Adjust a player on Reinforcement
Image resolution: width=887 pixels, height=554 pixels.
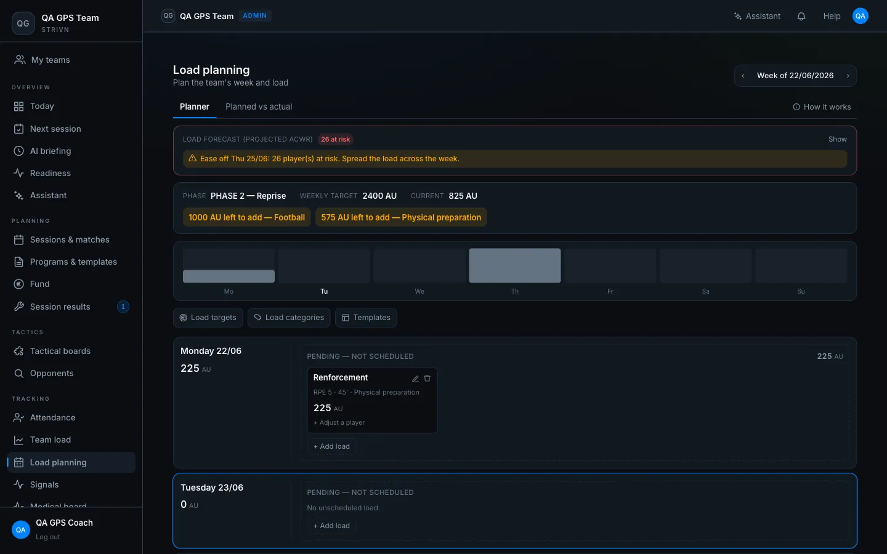point(339,422)
